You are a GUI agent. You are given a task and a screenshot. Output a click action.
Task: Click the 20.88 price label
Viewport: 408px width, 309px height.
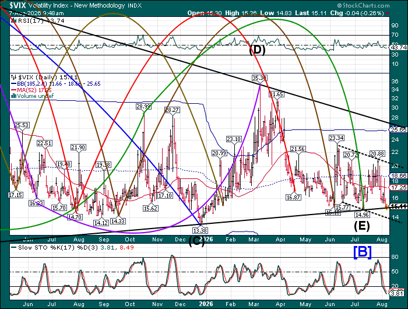[x=377, y=154]
